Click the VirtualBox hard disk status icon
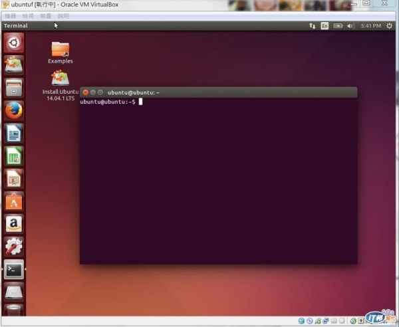Viewport: 399px width, 327px height. pos(301,321)
